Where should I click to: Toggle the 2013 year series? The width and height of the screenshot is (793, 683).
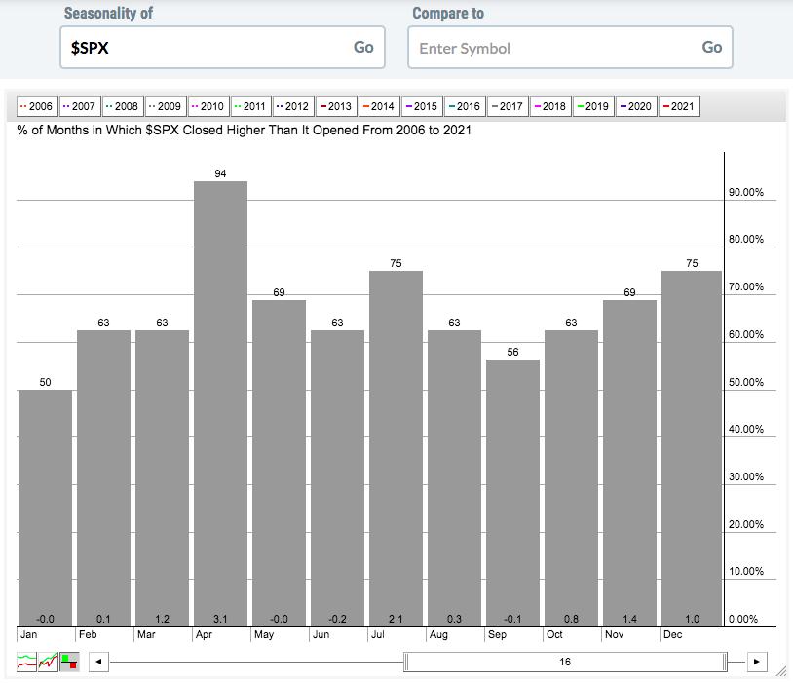point(334,106)
